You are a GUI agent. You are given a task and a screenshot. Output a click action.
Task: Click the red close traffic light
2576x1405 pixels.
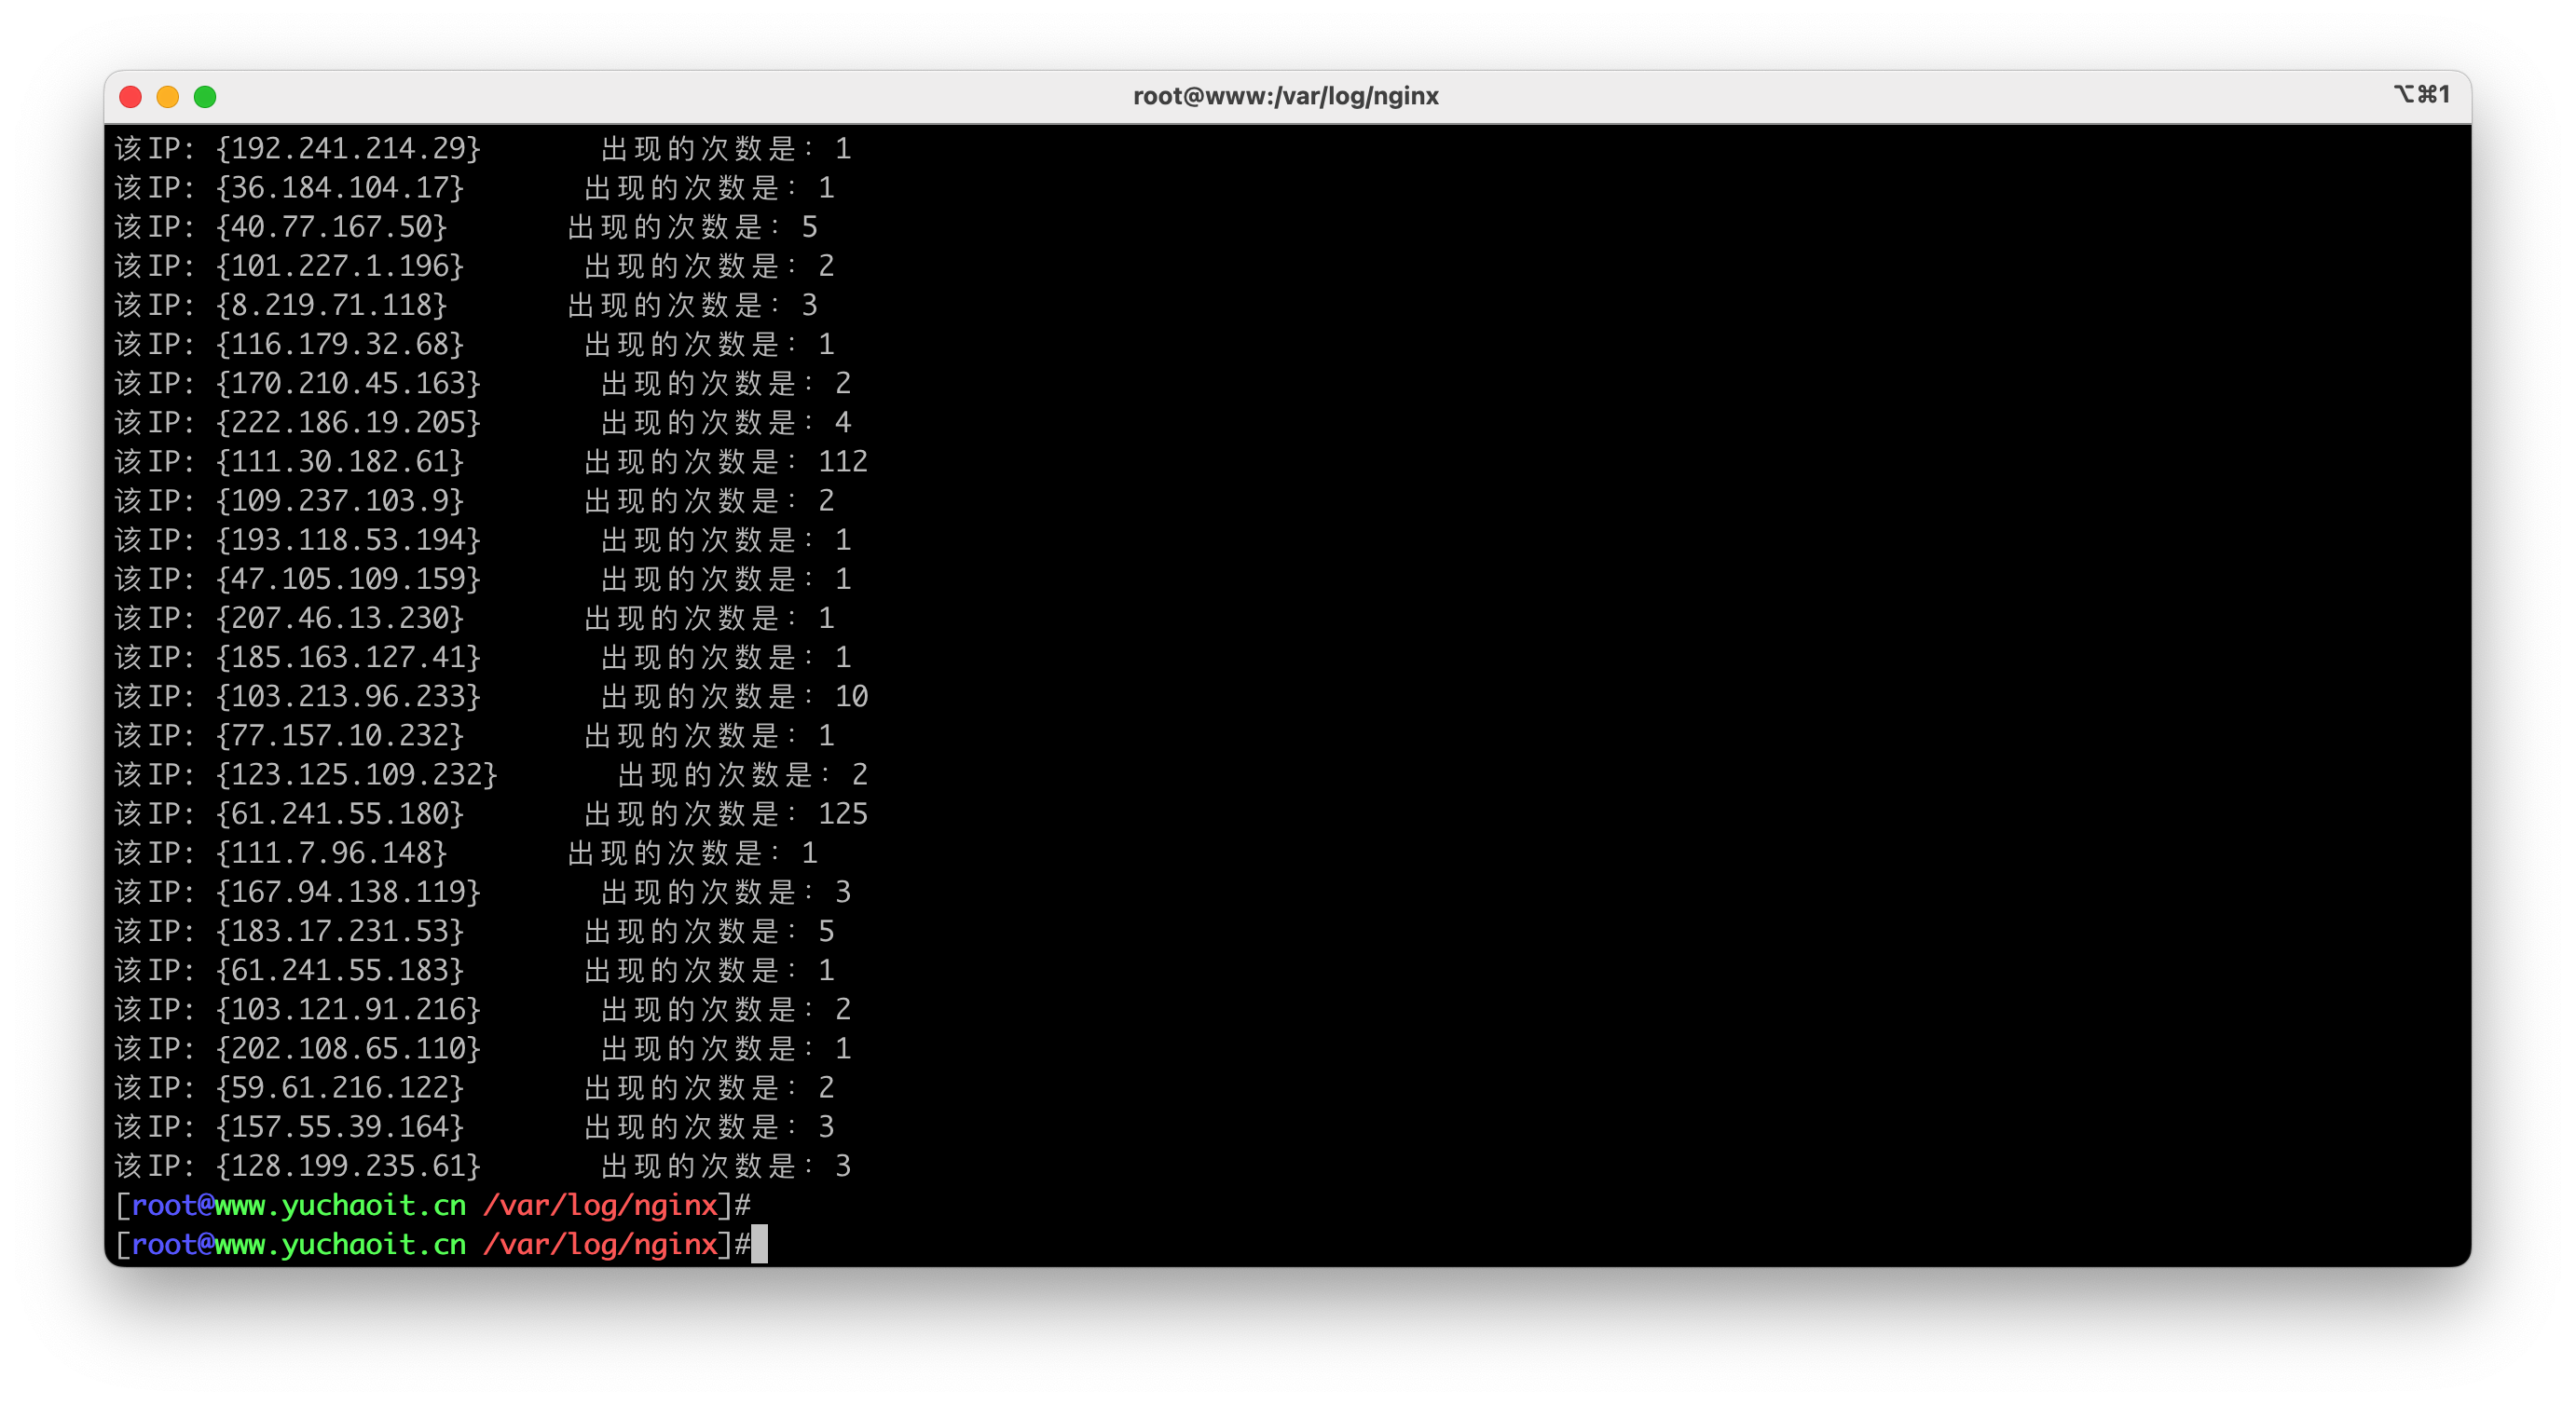click(x=131, y=96)
